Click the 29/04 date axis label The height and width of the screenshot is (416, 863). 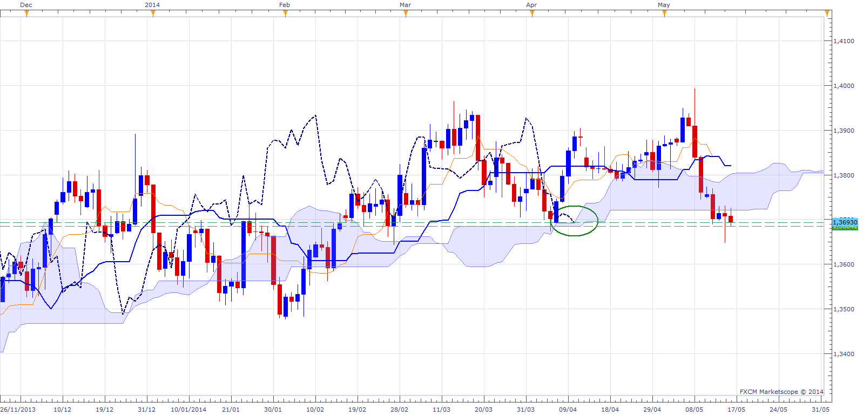(652, 410)
